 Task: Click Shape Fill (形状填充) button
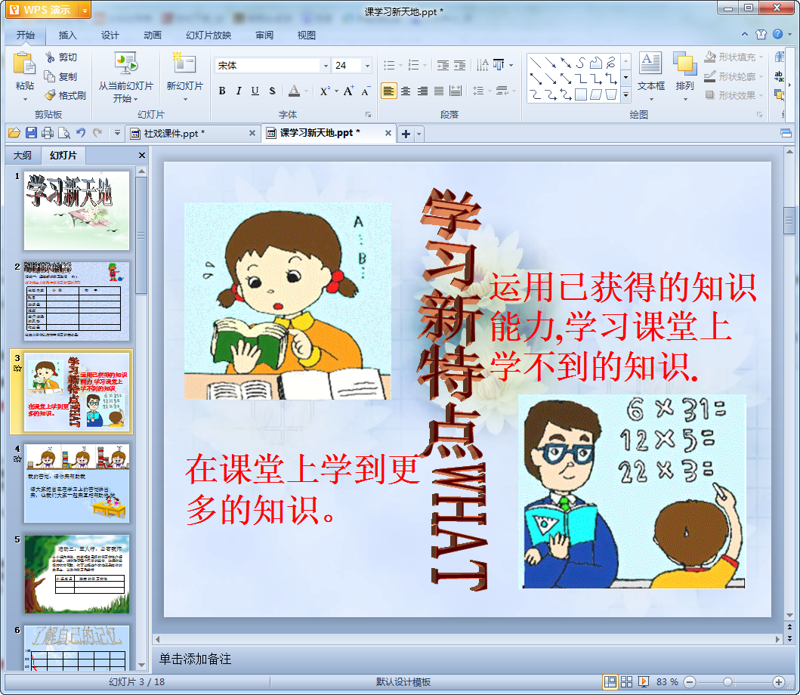tap(734, 57)
